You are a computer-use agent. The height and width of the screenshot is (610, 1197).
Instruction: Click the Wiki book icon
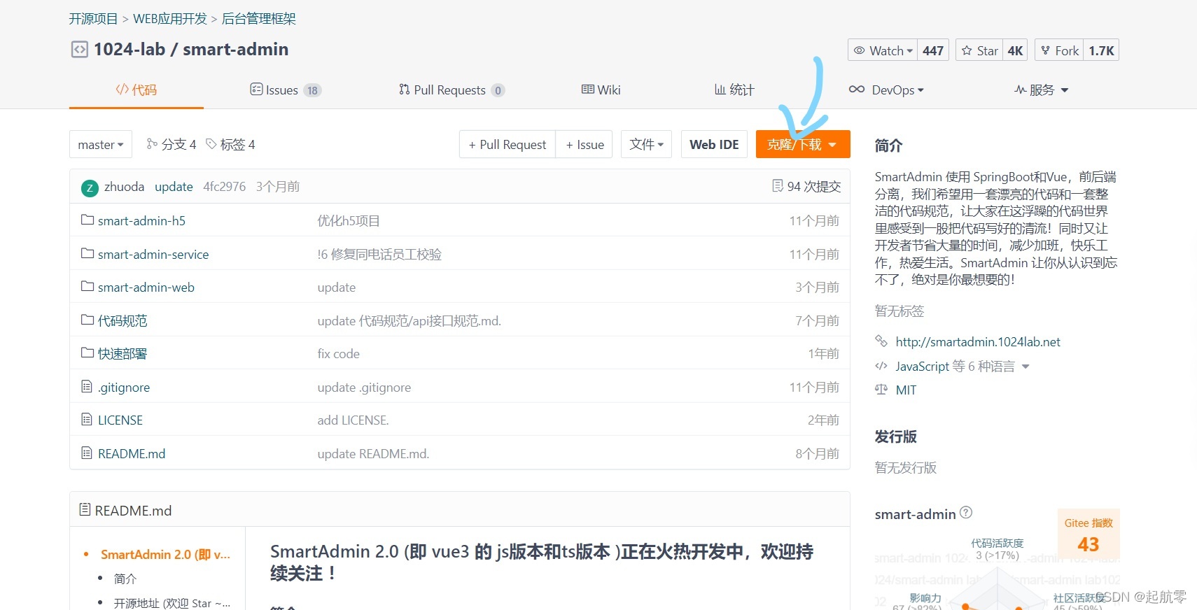588,90
